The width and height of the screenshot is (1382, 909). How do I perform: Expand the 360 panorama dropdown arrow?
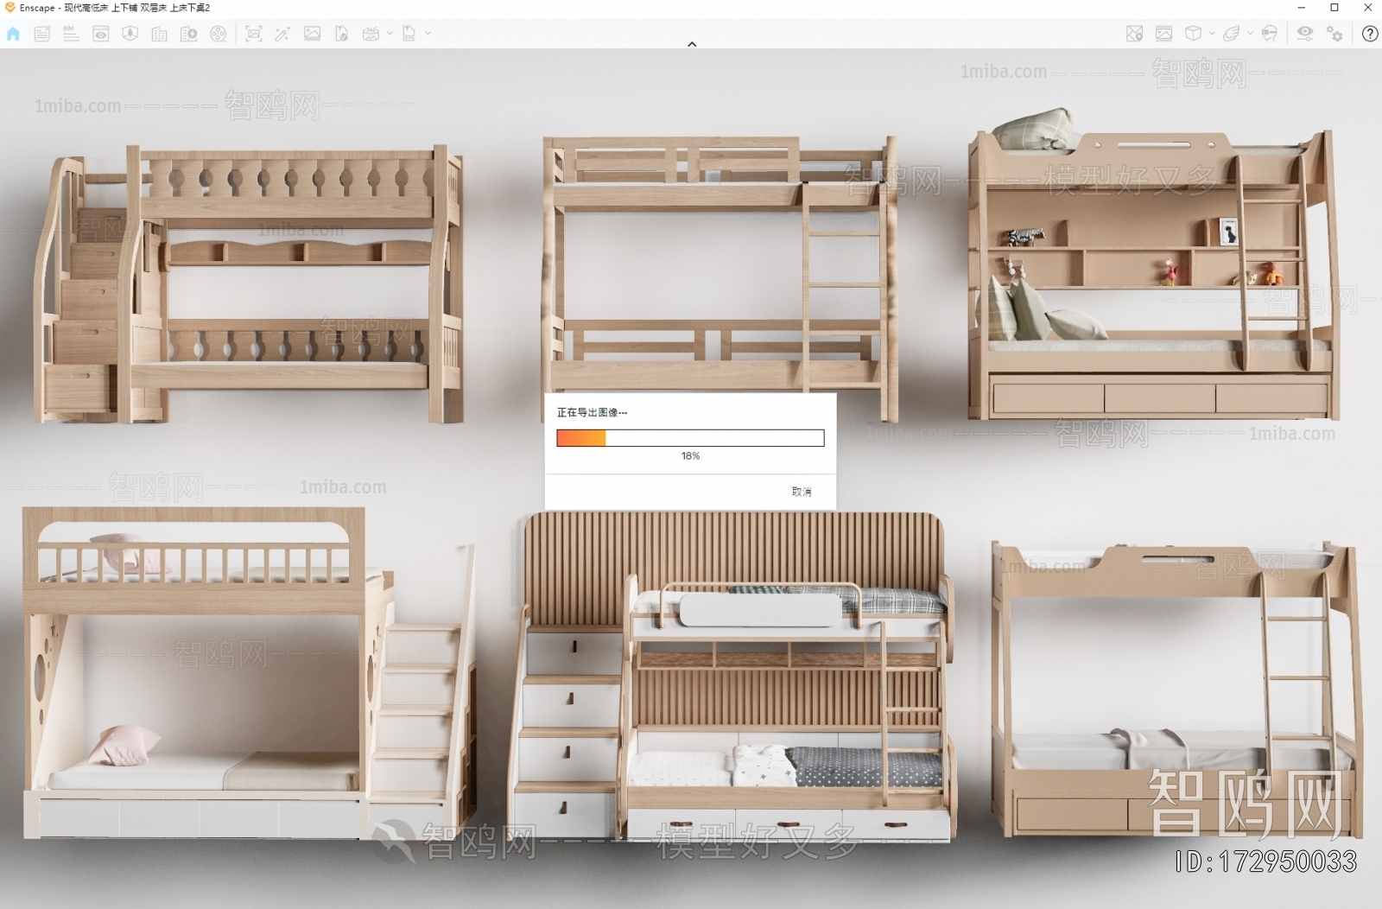(390, 35)
